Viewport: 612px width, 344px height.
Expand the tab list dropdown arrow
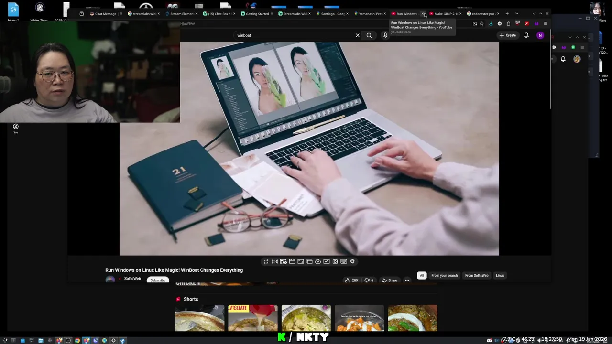click(x=516, y=14)
